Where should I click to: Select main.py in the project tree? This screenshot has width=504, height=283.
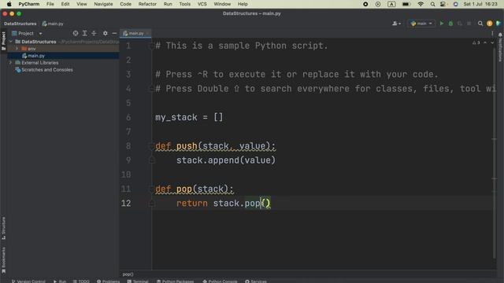(x=63, y=56)
